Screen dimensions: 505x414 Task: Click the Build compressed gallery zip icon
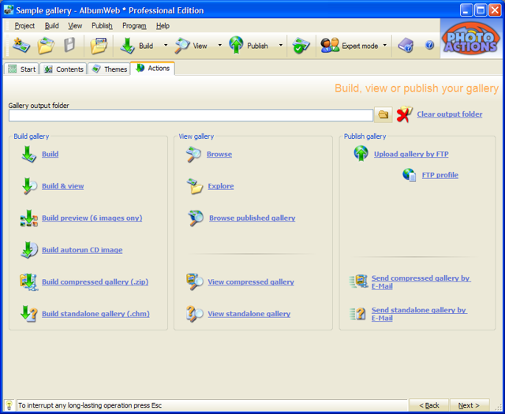tap(29, 282)
